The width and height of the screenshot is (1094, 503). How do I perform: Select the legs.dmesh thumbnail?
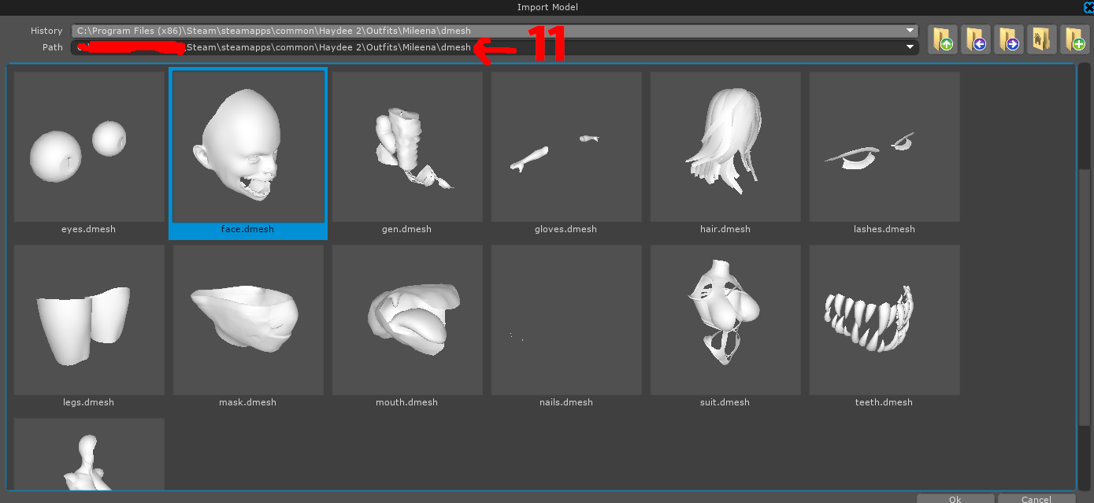pos(89,320)
